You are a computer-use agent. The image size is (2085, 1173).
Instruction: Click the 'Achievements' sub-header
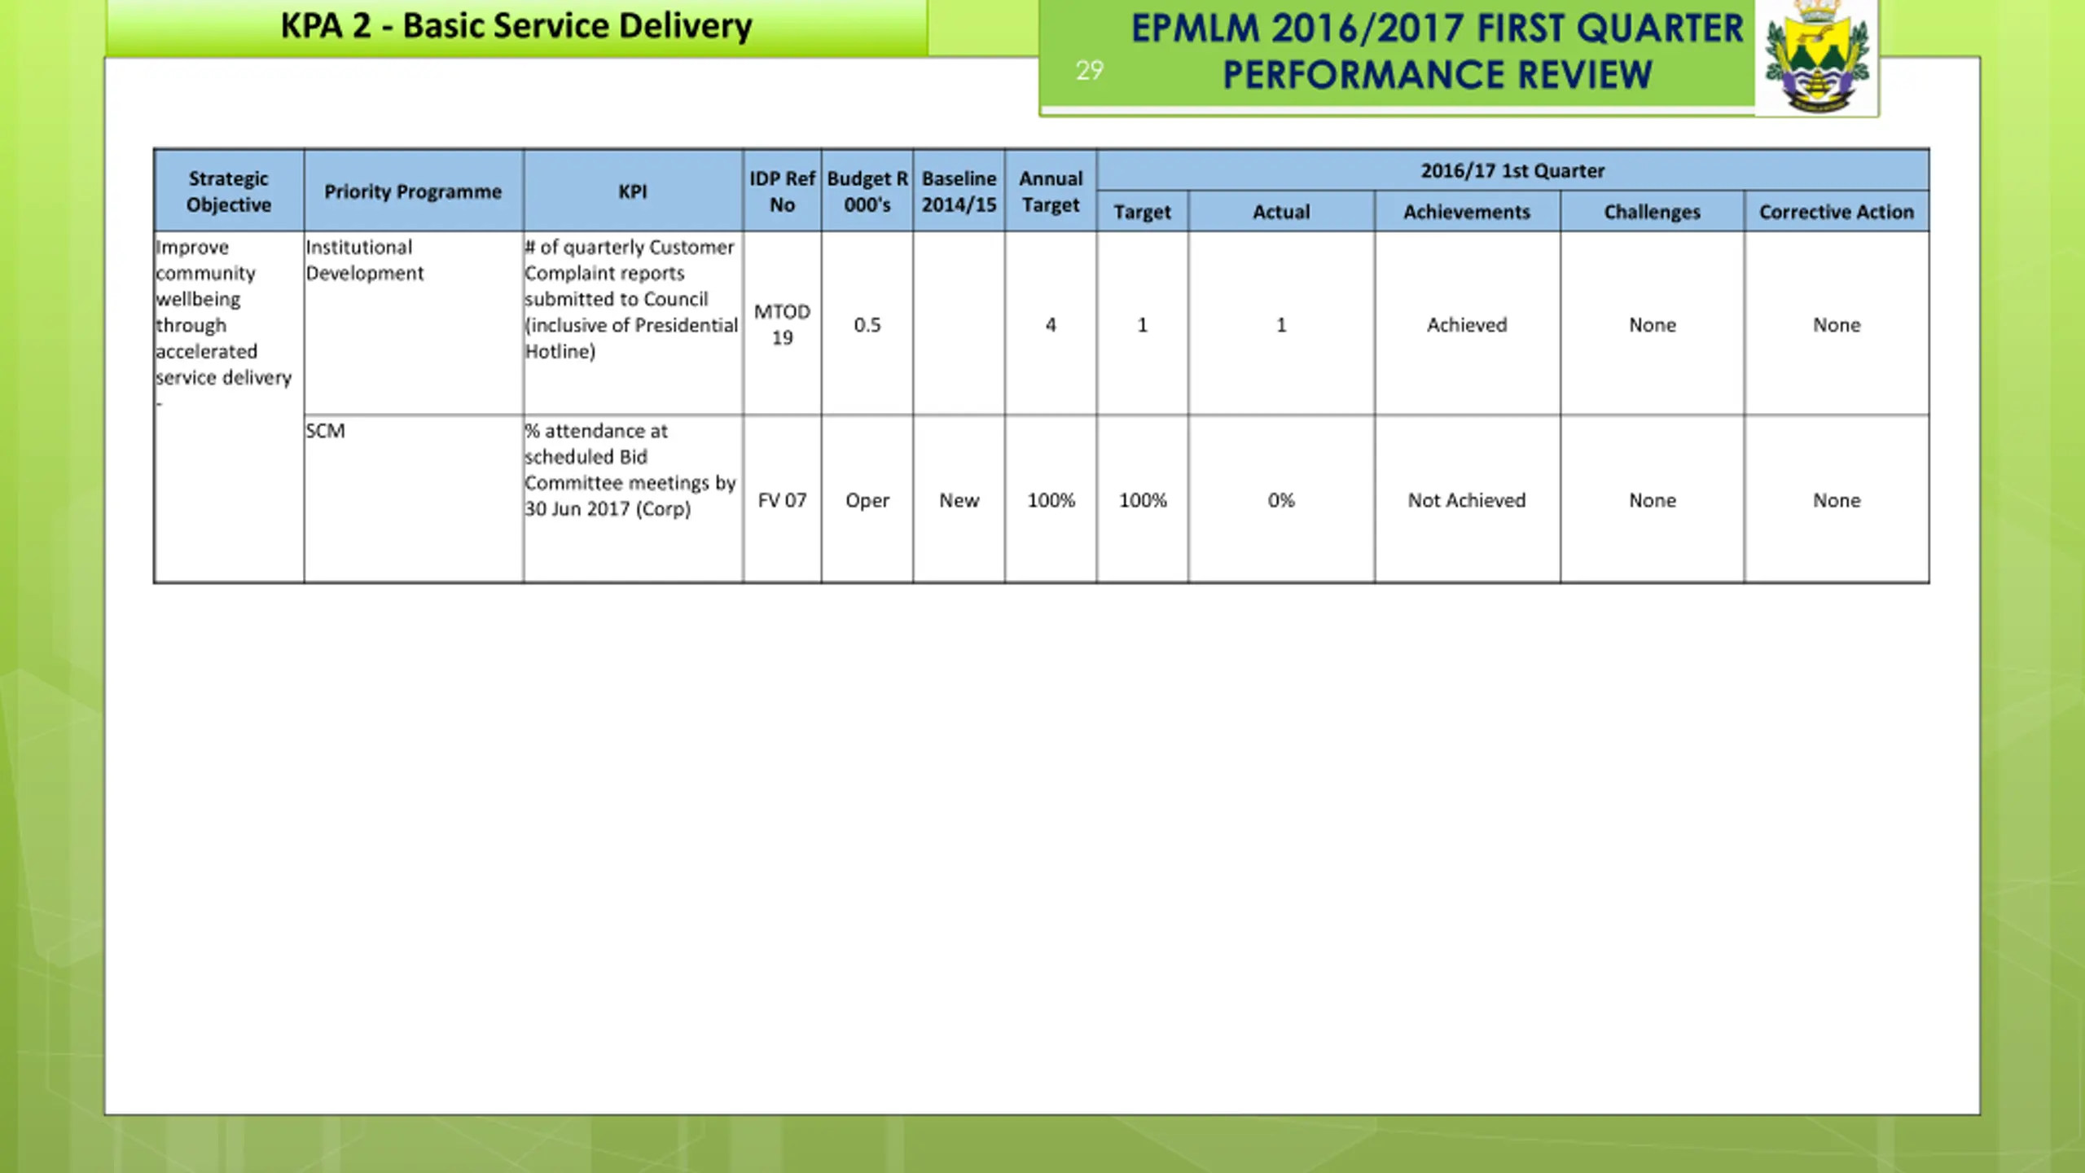pos(1467,212)
